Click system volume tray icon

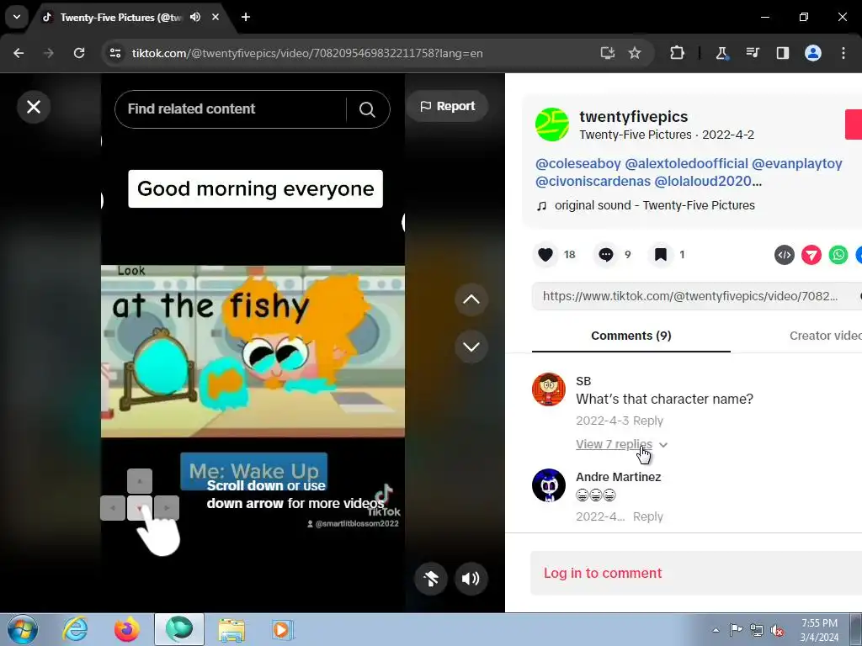(777, 630)
